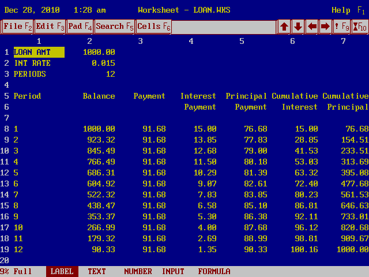Screen dimensions: 369x277
Task: Click Cumulative heading in column 6
Action: (295, 96)
